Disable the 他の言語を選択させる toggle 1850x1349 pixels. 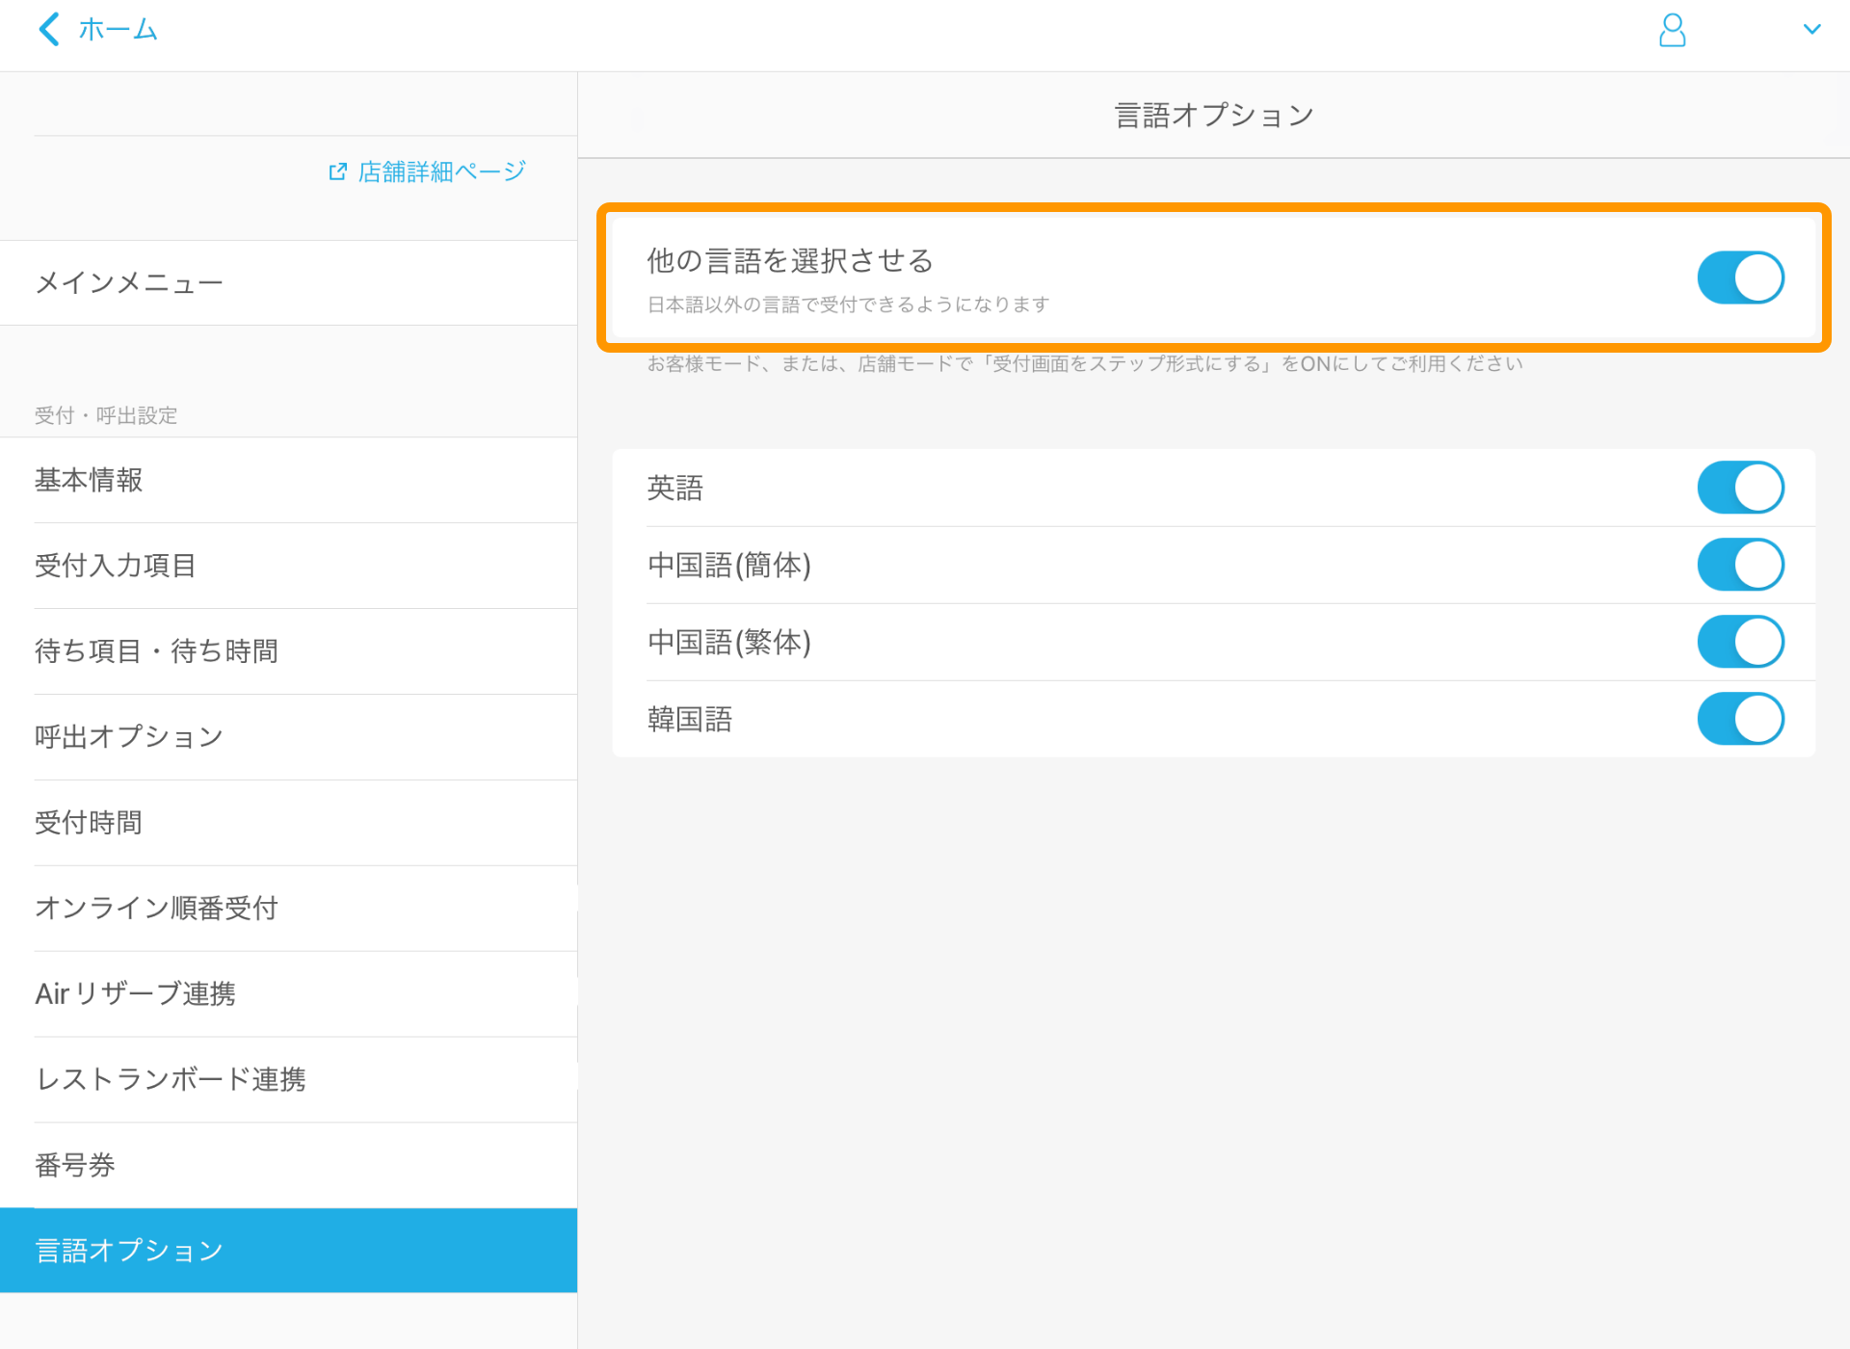coord(1740,278)
